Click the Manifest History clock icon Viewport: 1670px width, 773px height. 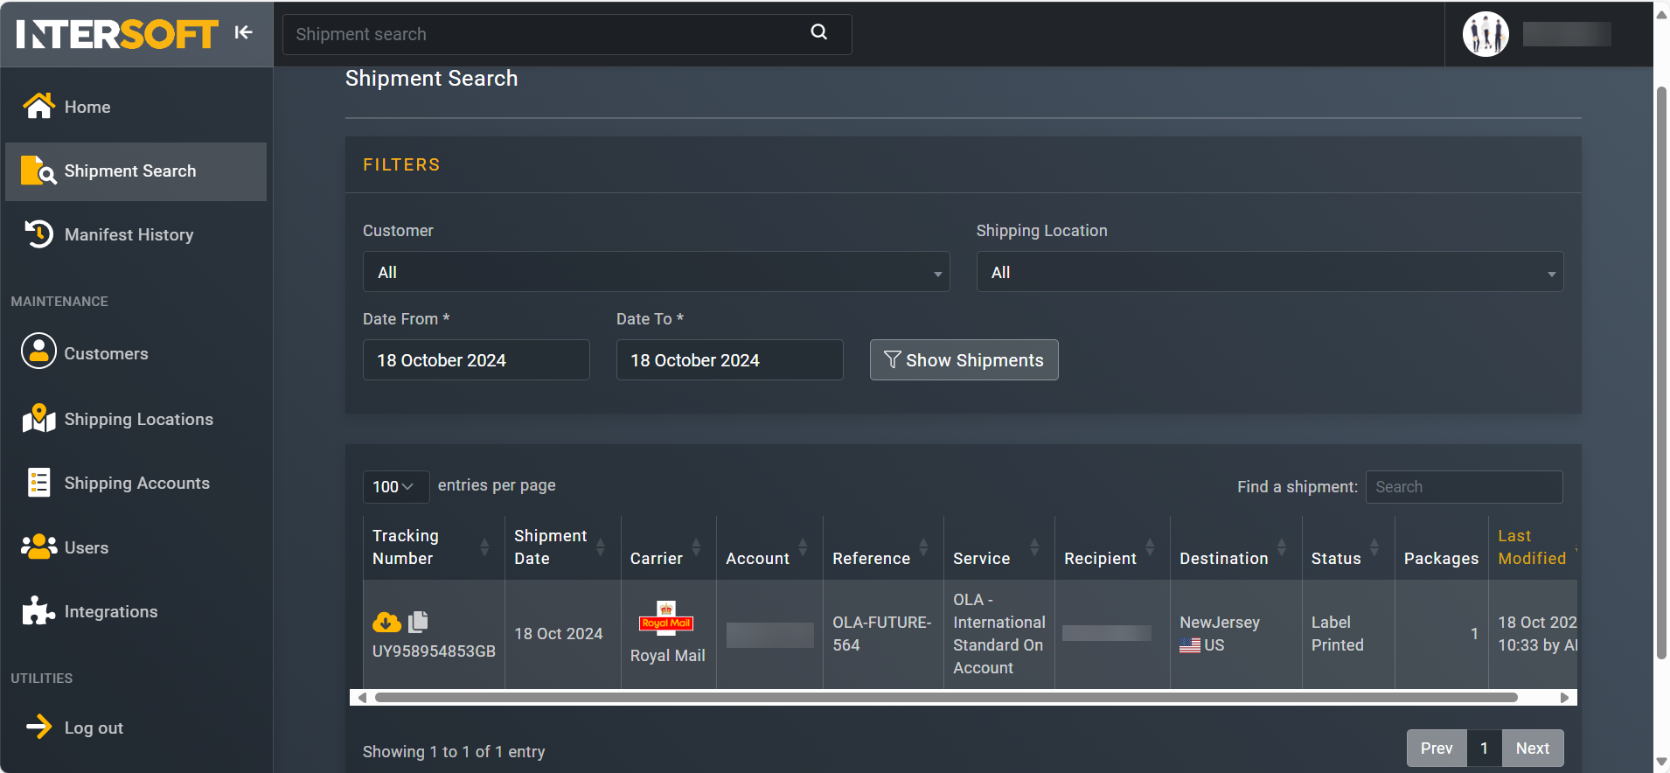38,233
